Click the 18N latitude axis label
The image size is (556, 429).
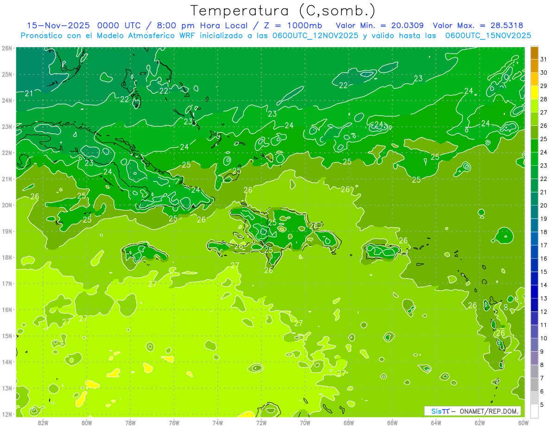click(x=7, y=257)
